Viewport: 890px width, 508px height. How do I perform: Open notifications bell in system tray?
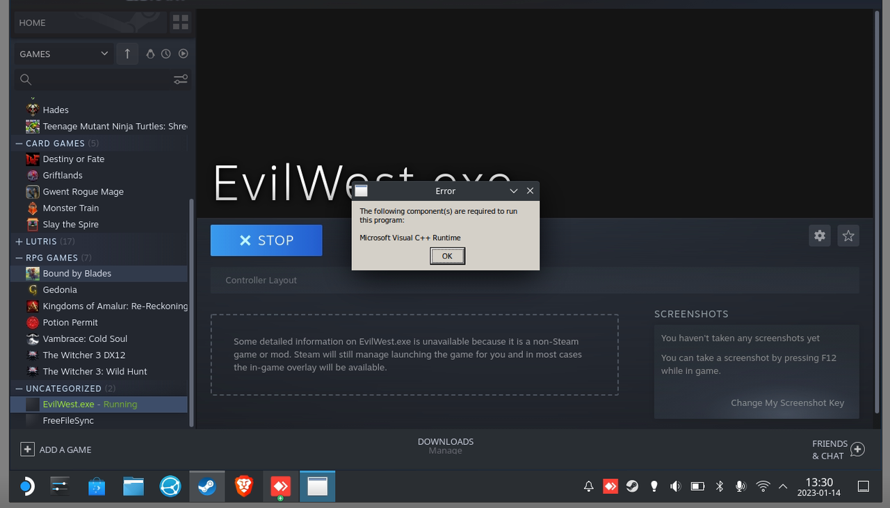tap(588, 486)
